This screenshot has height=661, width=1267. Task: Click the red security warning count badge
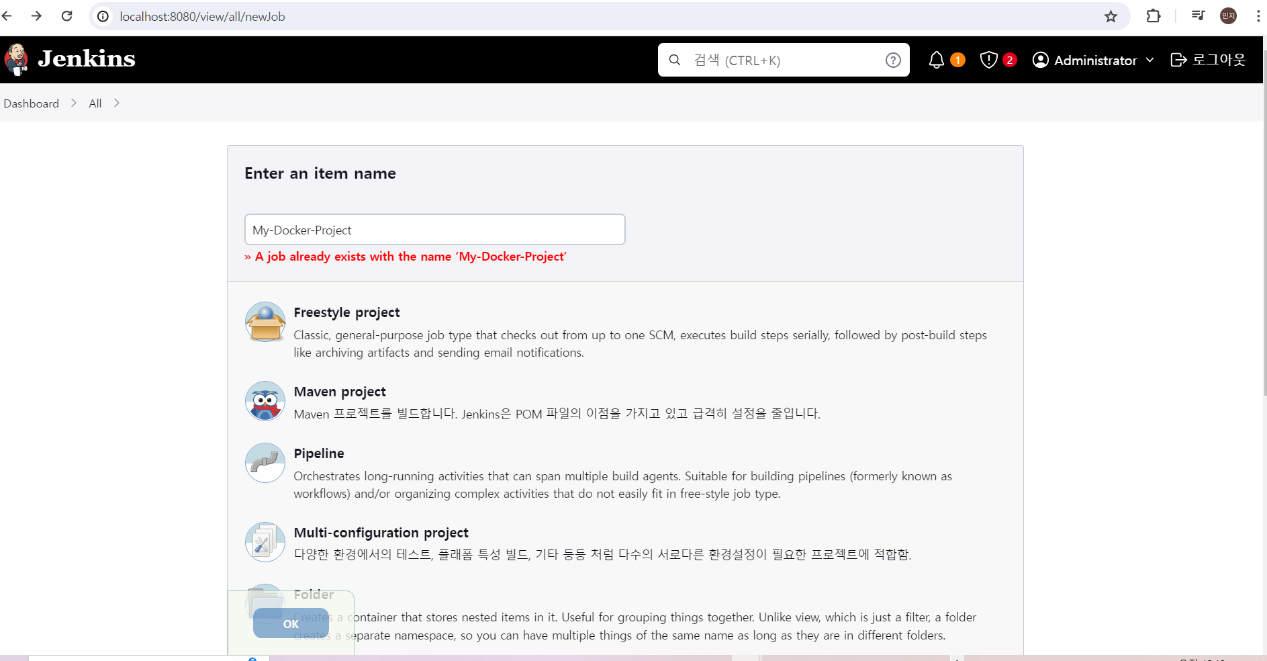tap(1009, 60)
